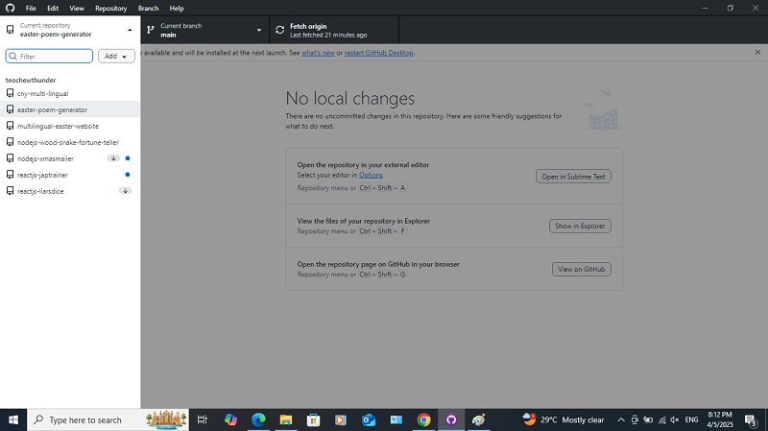This screenshot has width=768, height=431.
Task: Click the pull arrow badge on reactjs-liarsdice
Action: click(x=126, y=191)
